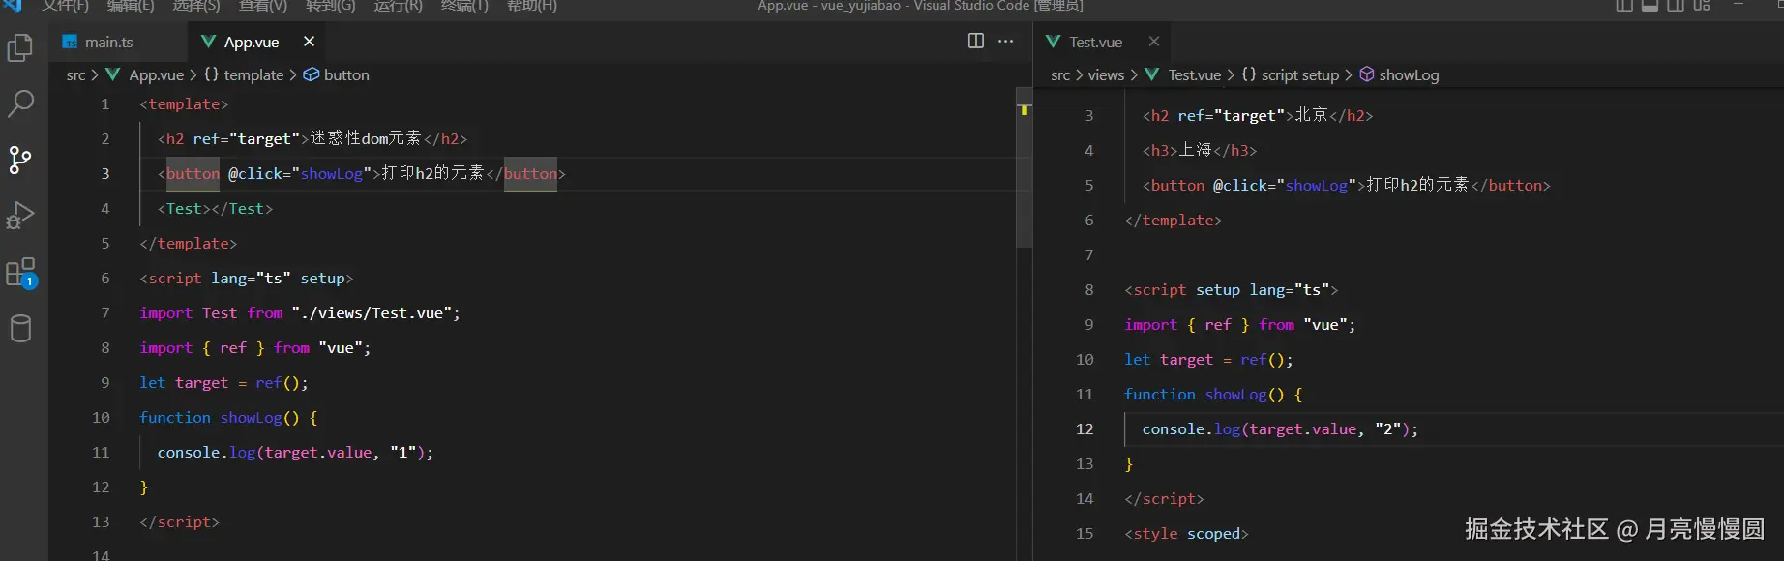Expand the button breadcrumb dropdown
Viewport: 1784px width, 561px height.
coord(346,74)
